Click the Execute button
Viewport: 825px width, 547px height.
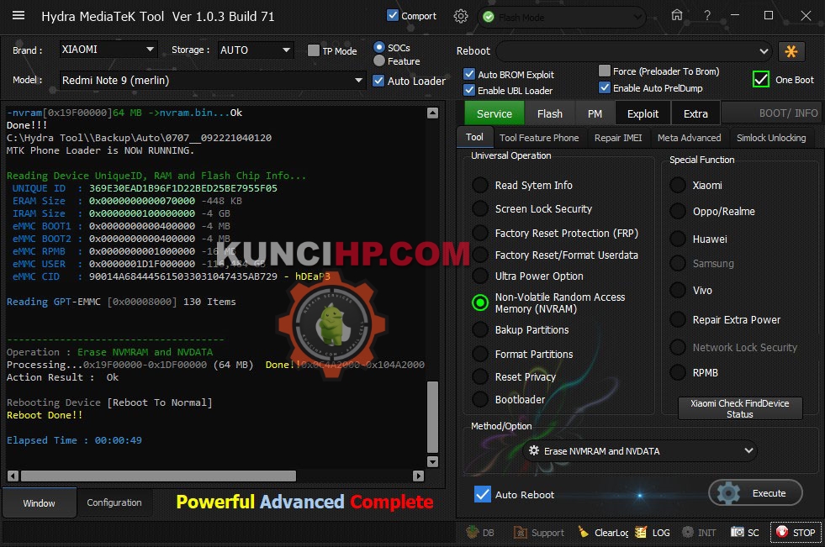(x=755, y=493)
